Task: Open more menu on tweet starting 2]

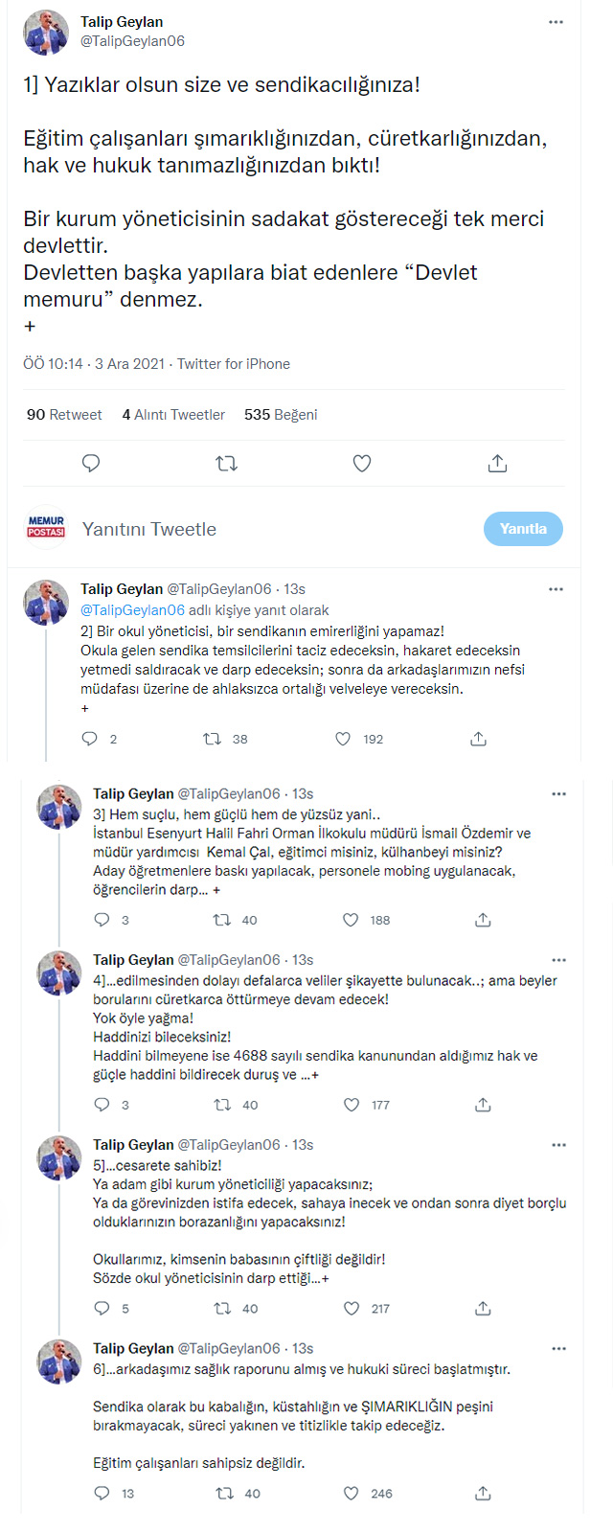Action: coord(556,589)
